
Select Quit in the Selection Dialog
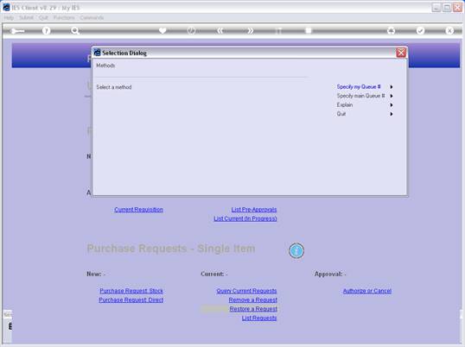[341, 114]
